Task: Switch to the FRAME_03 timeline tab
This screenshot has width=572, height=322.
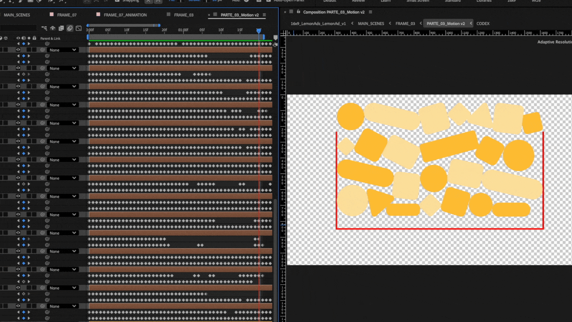Action: [184, 15]
